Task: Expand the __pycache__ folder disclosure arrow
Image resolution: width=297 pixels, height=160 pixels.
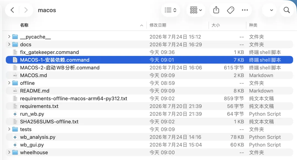Action: click(x=9, y=37)
